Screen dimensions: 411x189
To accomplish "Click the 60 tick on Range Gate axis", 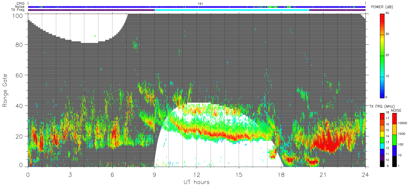I will (x=20, y=75).
